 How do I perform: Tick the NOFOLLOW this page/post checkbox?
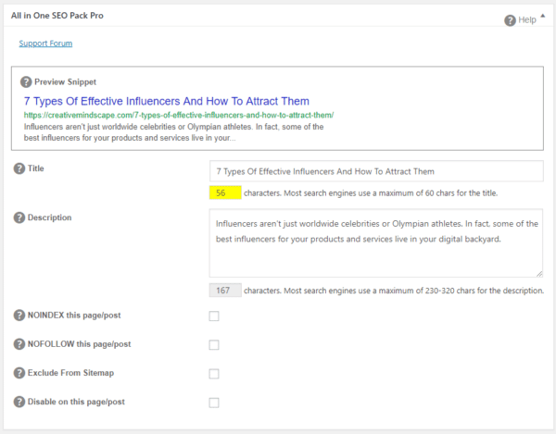(214, 345)
